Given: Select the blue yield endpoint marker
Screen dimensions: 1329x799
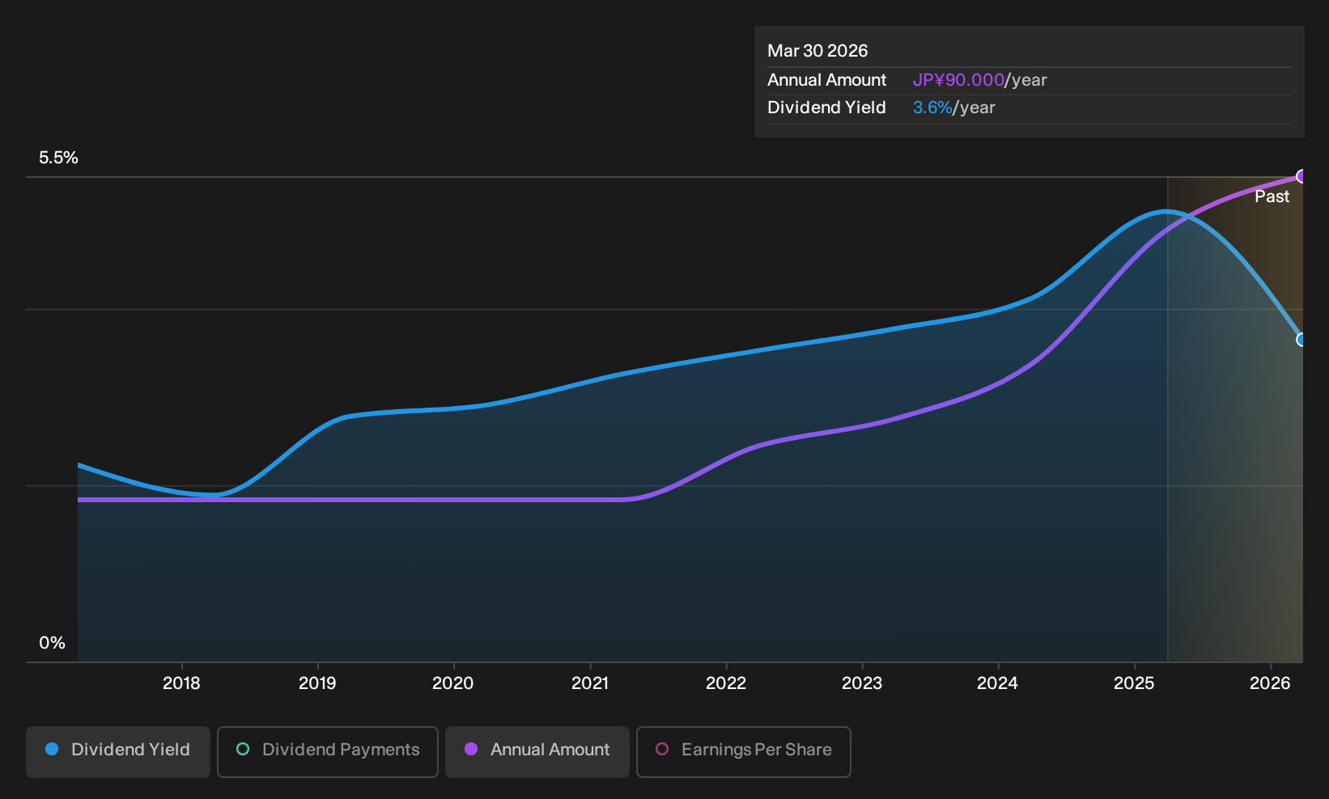Looking at the screenshot, I should (x=1301, y=340).
